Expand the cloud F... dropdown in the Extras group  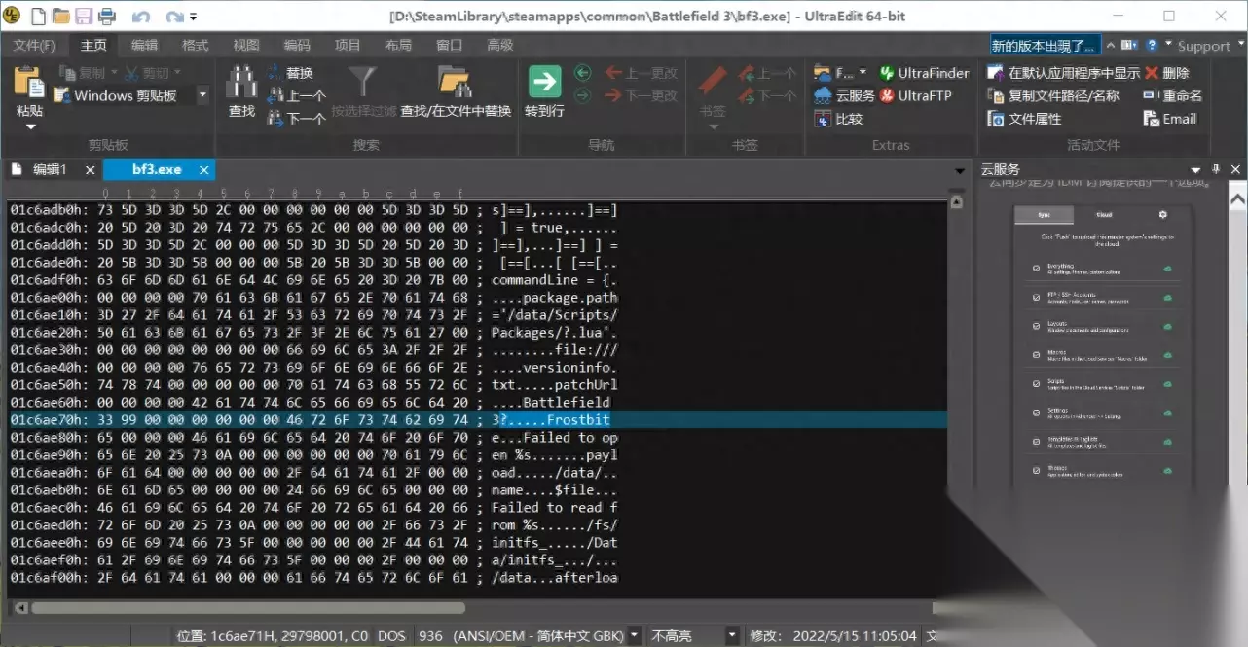pos(863,73)
